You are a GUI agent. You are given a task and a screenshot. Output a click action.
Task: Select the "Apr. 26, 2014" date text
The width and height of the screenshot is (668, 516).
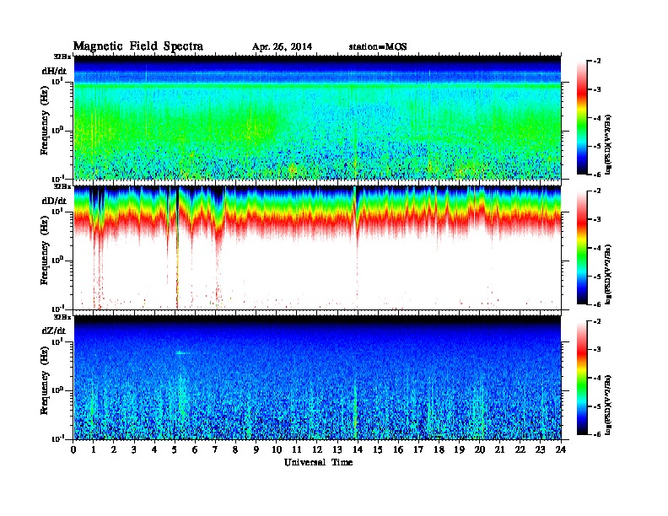282,47
